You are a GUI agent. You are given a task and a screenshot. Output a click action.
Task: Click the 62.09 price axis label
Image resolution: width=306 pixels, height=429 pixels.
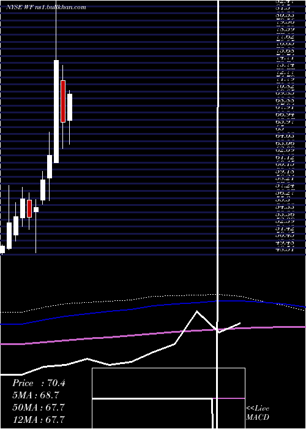click(x=285, y=150)
